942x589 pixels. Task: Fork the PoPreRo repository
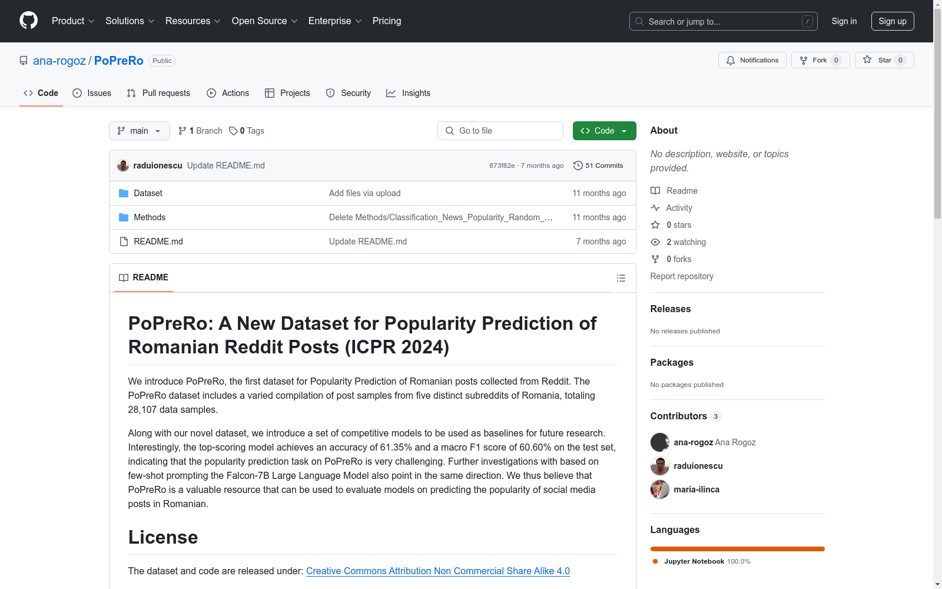coord(821,60)
